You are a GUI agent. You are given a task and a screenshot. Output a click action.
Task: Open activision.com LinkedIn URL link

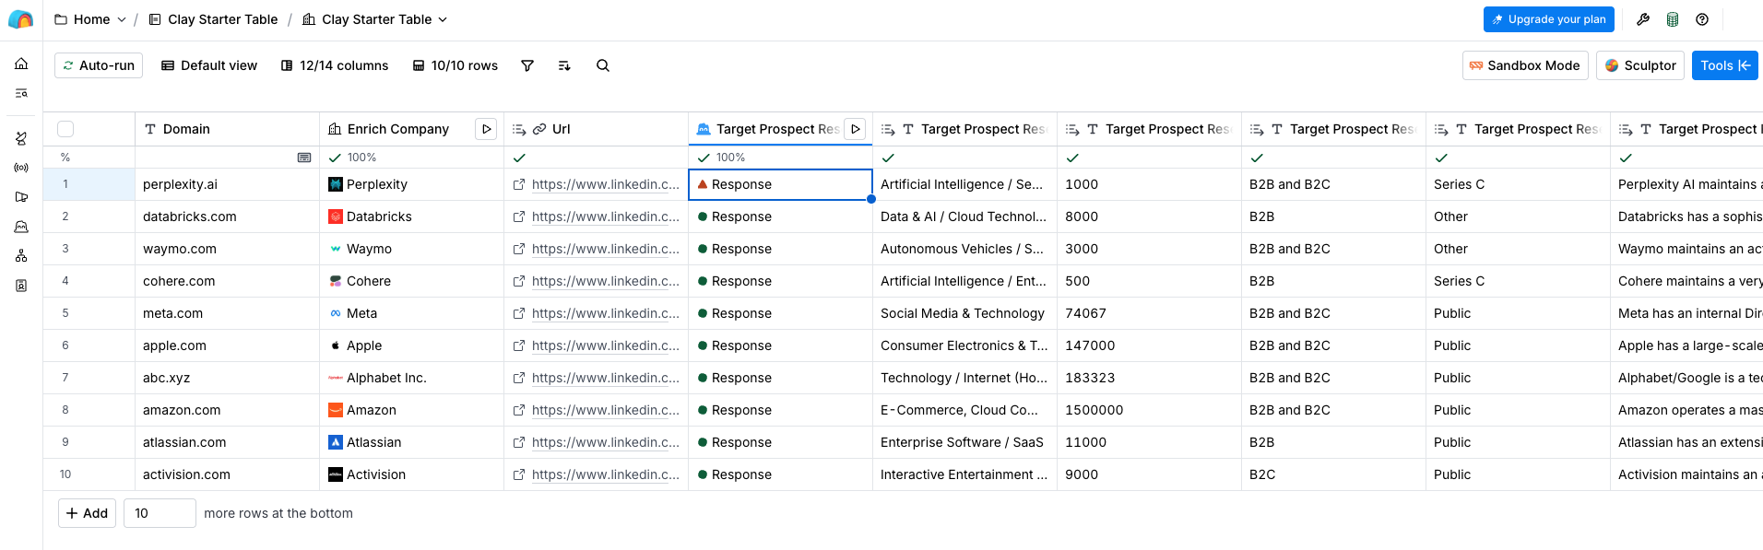click(605, 474)
